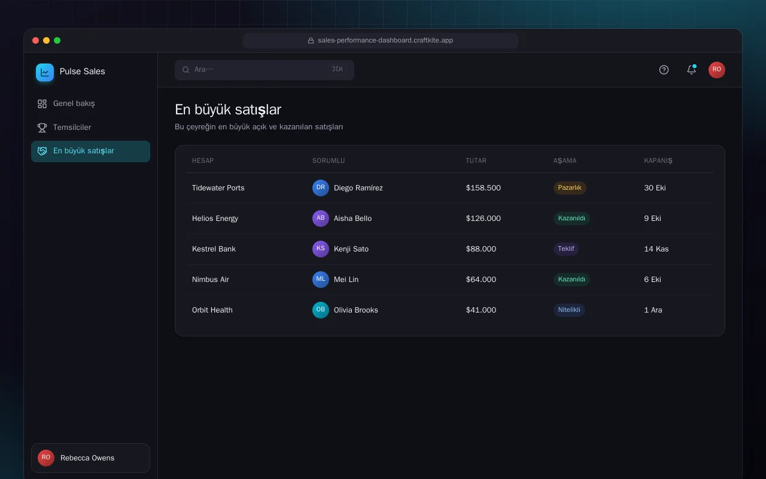766x479 pixels.
Task: Click Helios Energy's Kazanıldı badge
Action: coord(572,219)
